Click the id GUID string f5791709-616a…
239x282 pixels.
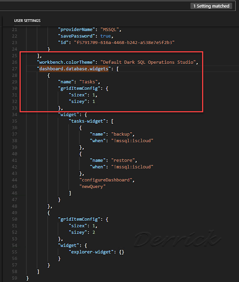124,43
